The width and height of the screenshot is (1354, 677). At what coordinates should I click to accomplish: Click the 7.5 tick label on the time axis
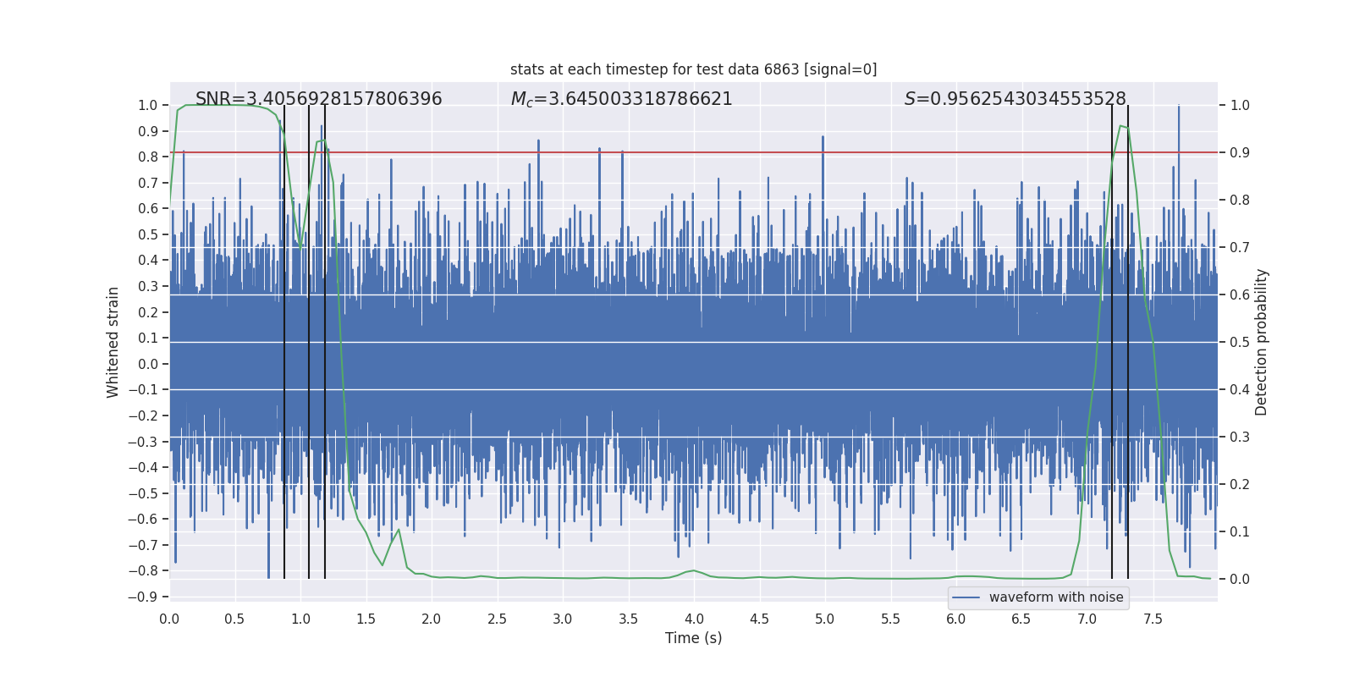pyautogui.click(x=1153, y=619)
